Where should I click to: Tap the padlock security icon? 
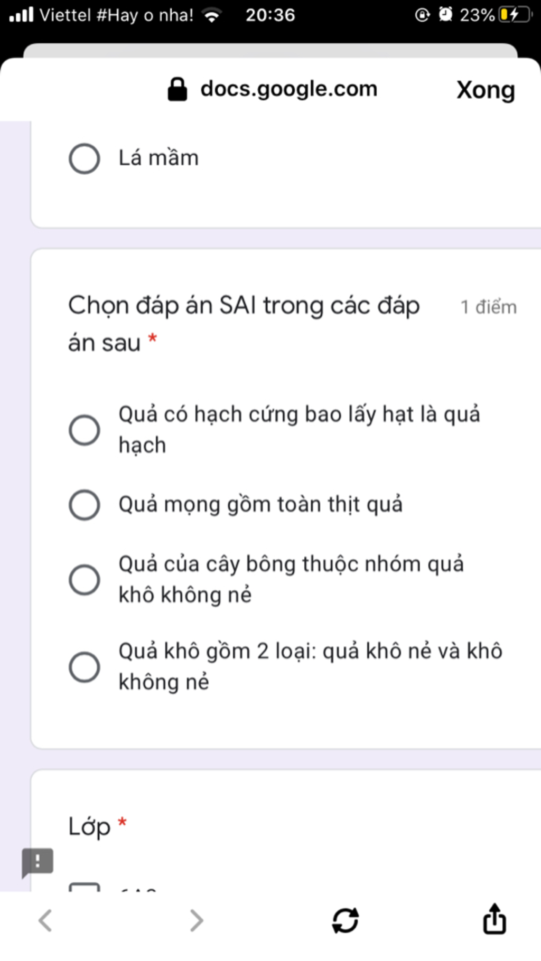tap(178, 89)
